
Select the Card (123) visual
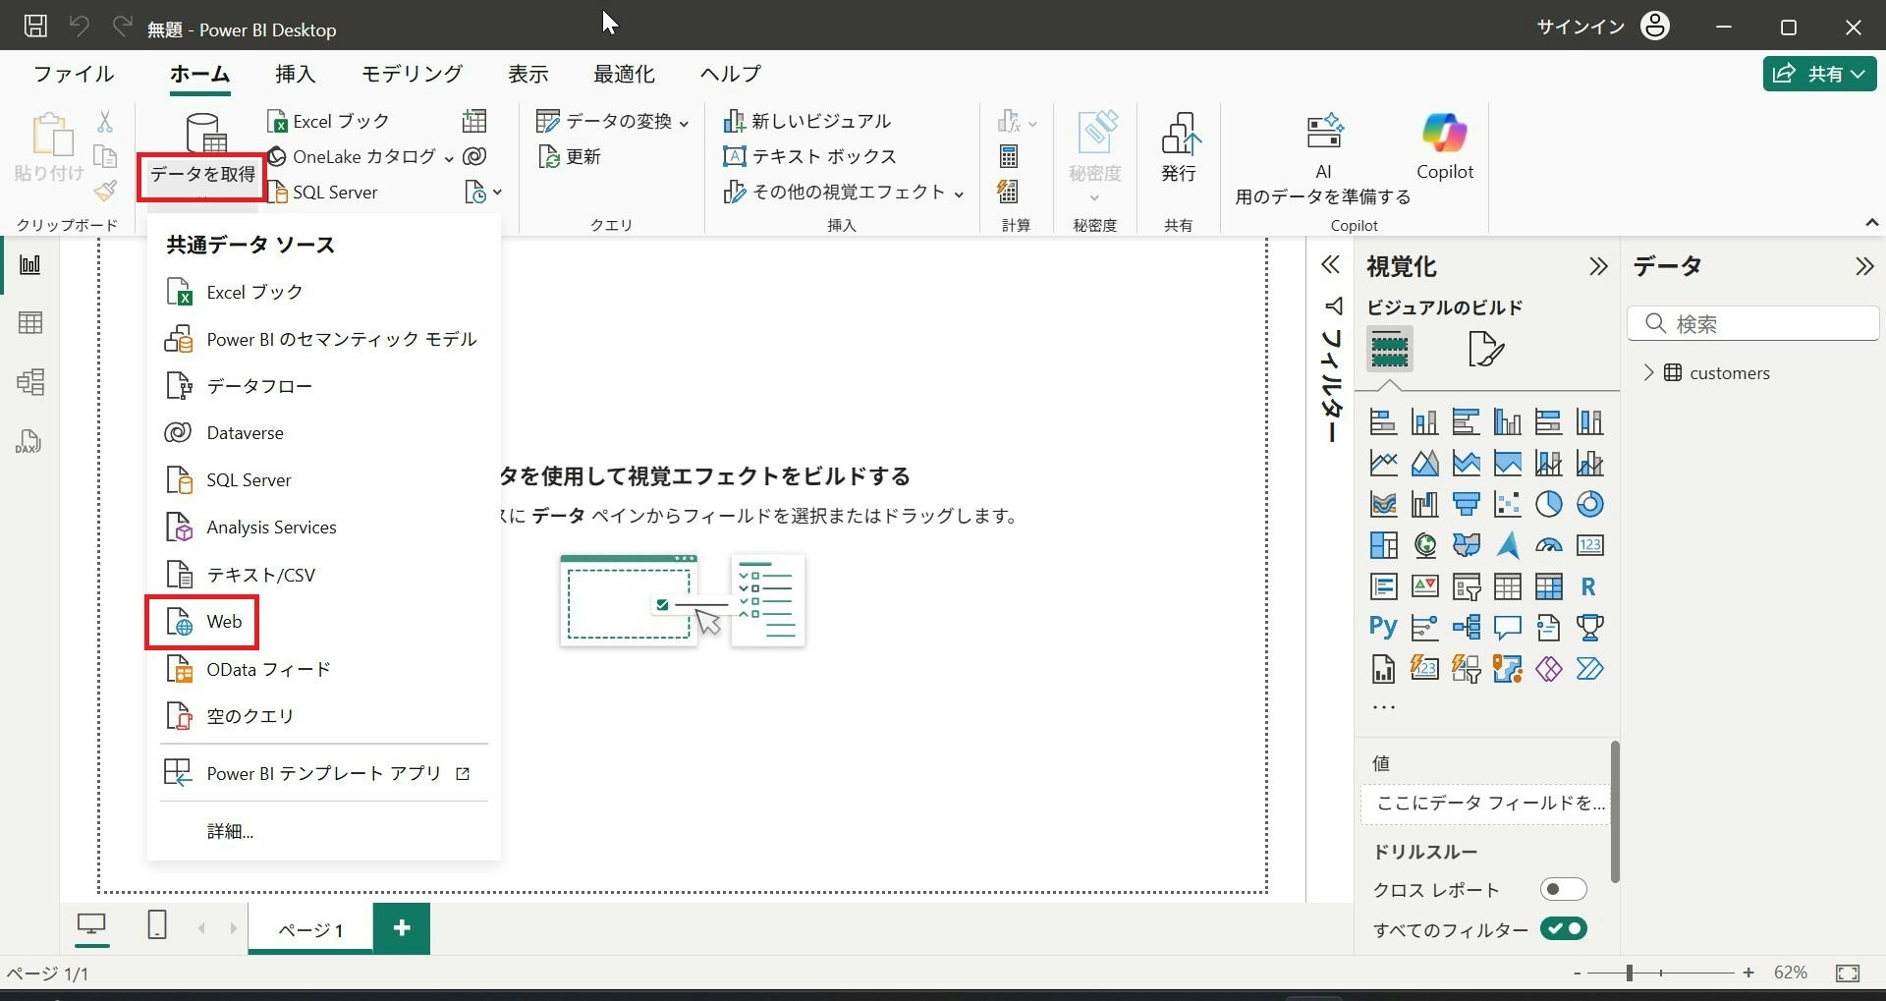click(x=1589, y=545)
